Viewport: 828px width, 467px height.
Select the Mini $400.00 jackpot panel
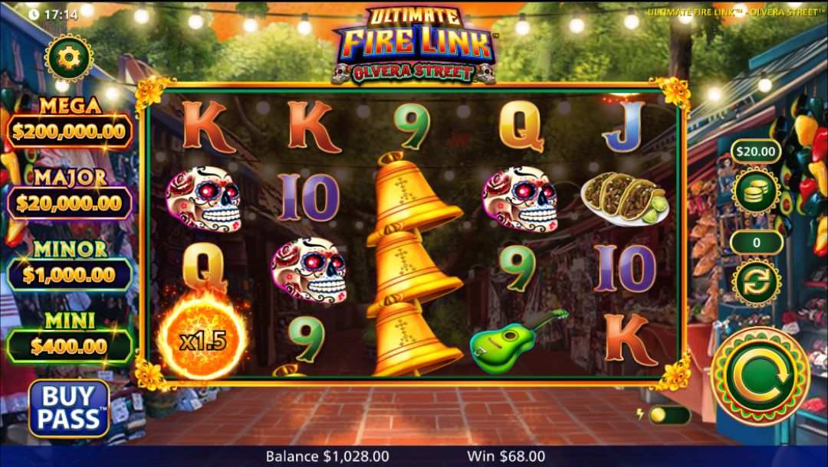point(70,338)
